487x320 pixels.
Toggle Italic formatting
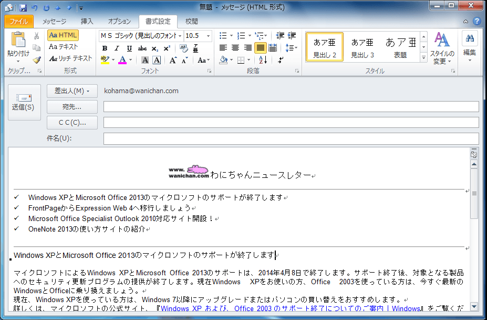[117, 48]
